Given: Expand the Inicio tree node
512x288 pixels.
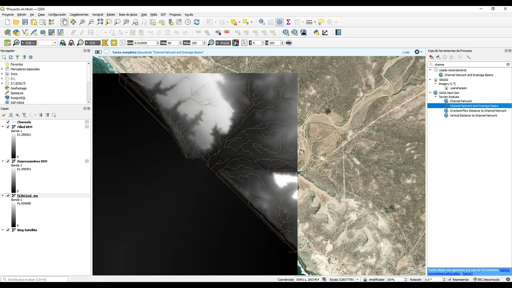Looking at the screenshot, I should click(2, 74).
